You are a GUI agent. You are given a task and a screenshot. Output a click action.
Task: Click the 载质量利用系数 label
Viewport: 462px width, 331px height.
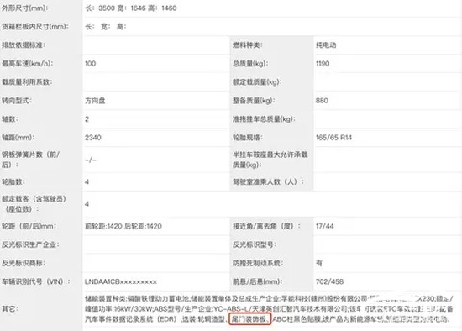coord(27,82)
